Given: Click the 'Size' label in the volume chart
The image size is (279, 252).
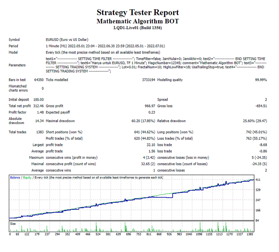Looking at the screenshot, I should click(x=13, y=224).
